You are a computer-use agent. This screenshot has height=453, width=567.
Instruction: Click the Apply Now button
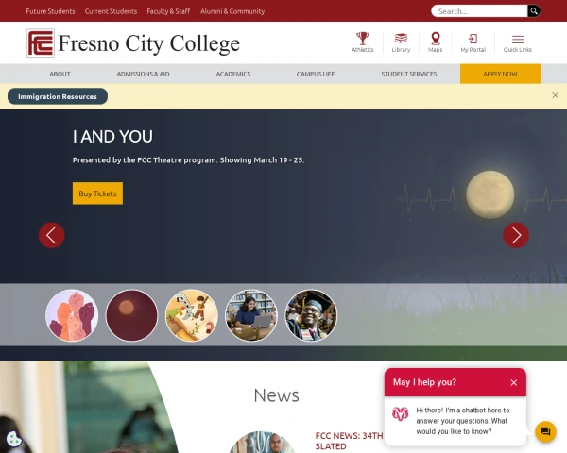click(x=500, y=74)
